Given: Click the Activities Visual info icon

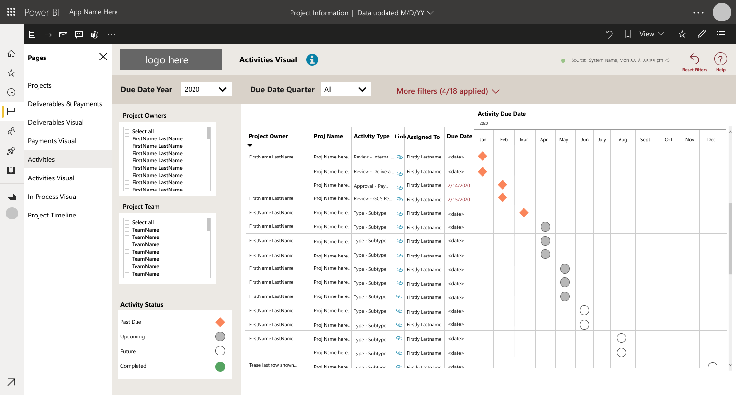Looking at the screenshot, I should [312, 59].
